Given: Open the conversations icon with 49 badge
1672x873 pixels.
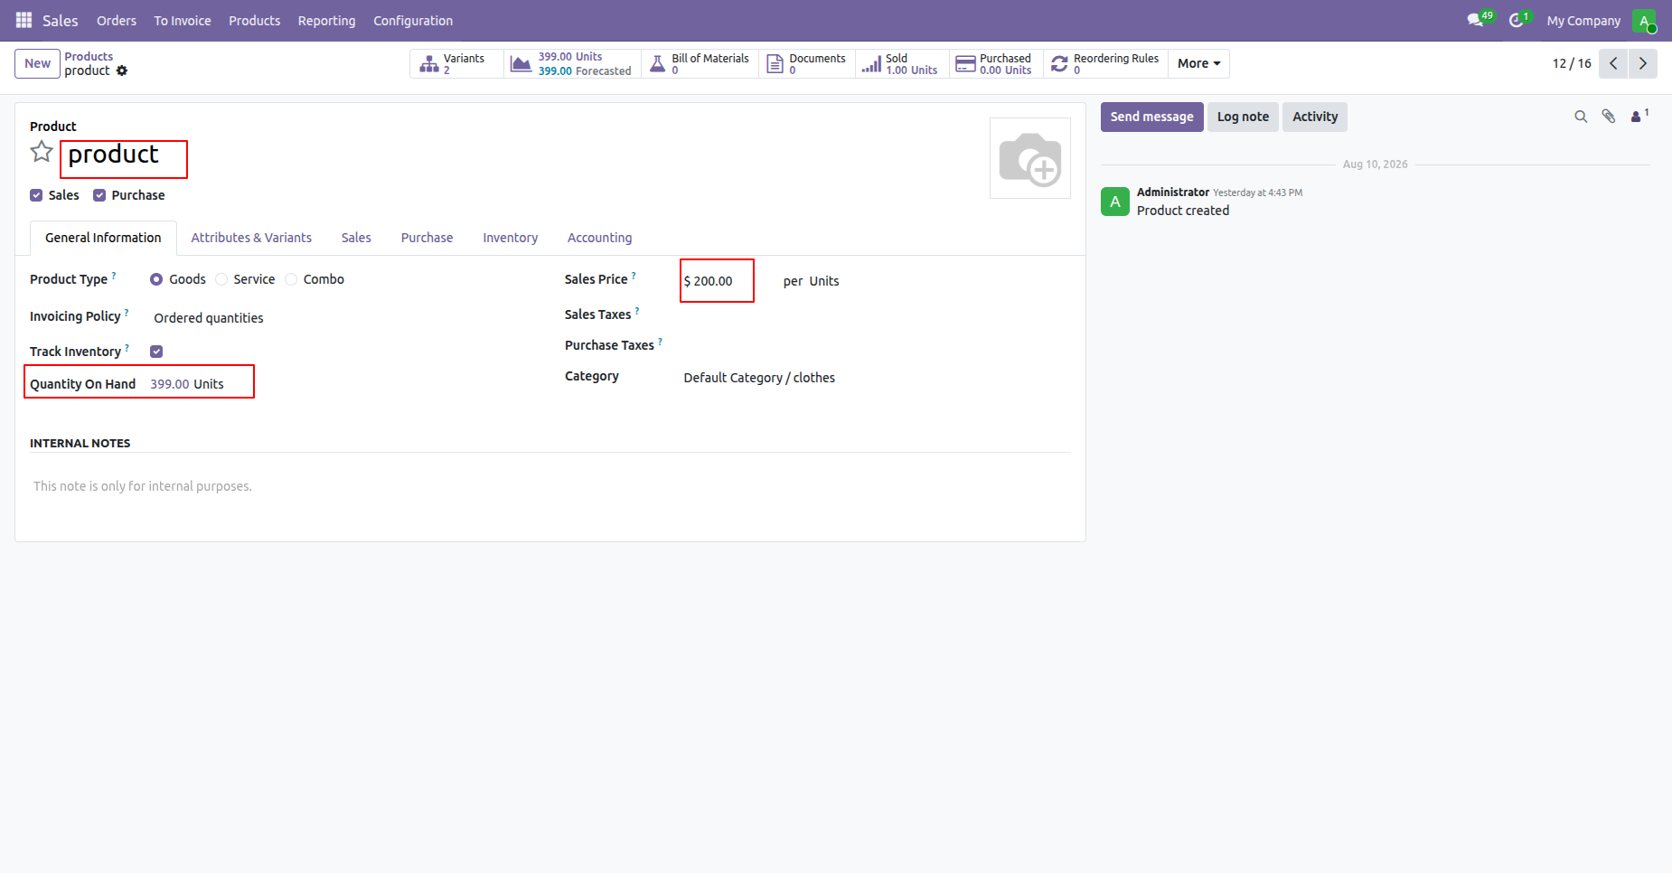Looking at the screenshot, I should (1479, 20).
